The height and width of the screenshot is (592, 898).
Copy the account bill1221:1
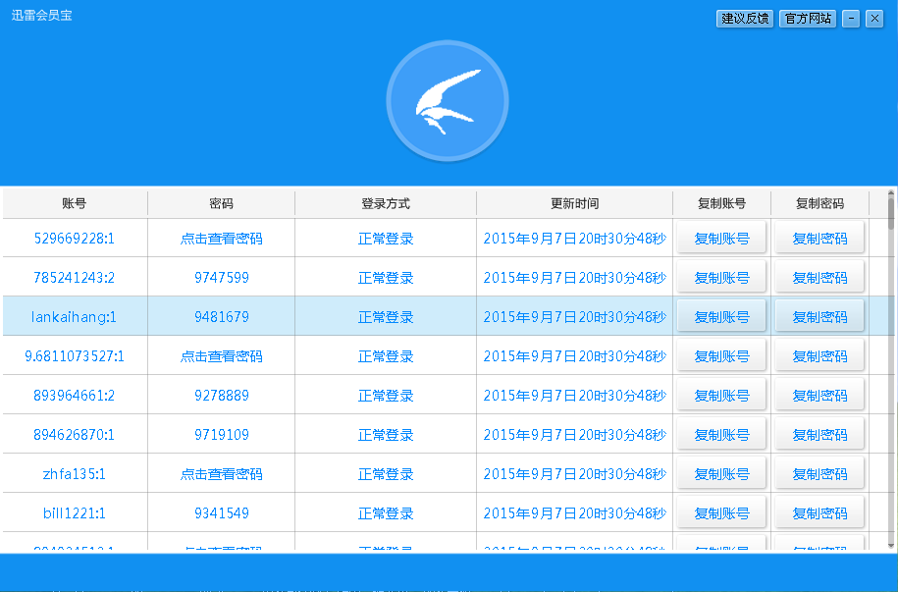click(x=720, y=511)
